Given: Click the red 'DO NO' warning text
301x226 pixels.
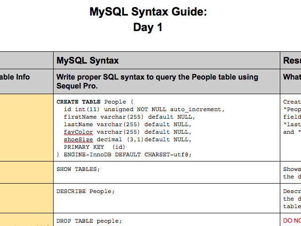Looking at the screenshot, I should (292, 221).
